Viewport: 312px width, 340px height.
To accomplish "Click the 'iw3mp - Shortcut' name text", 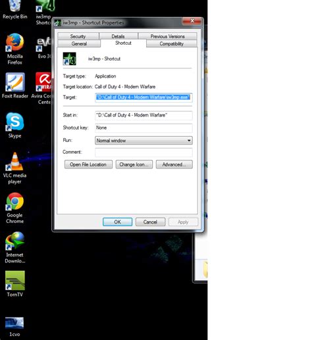I will (x=104, y=59).
